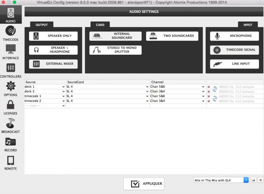Choose Internal Soundcard option

[x=115, y=36]
